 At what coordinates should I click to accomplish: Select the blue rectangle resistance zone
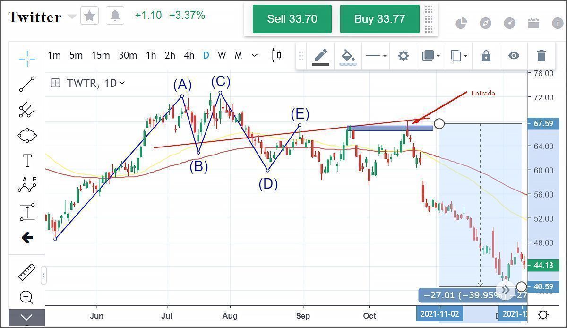[x=390, y=128]
